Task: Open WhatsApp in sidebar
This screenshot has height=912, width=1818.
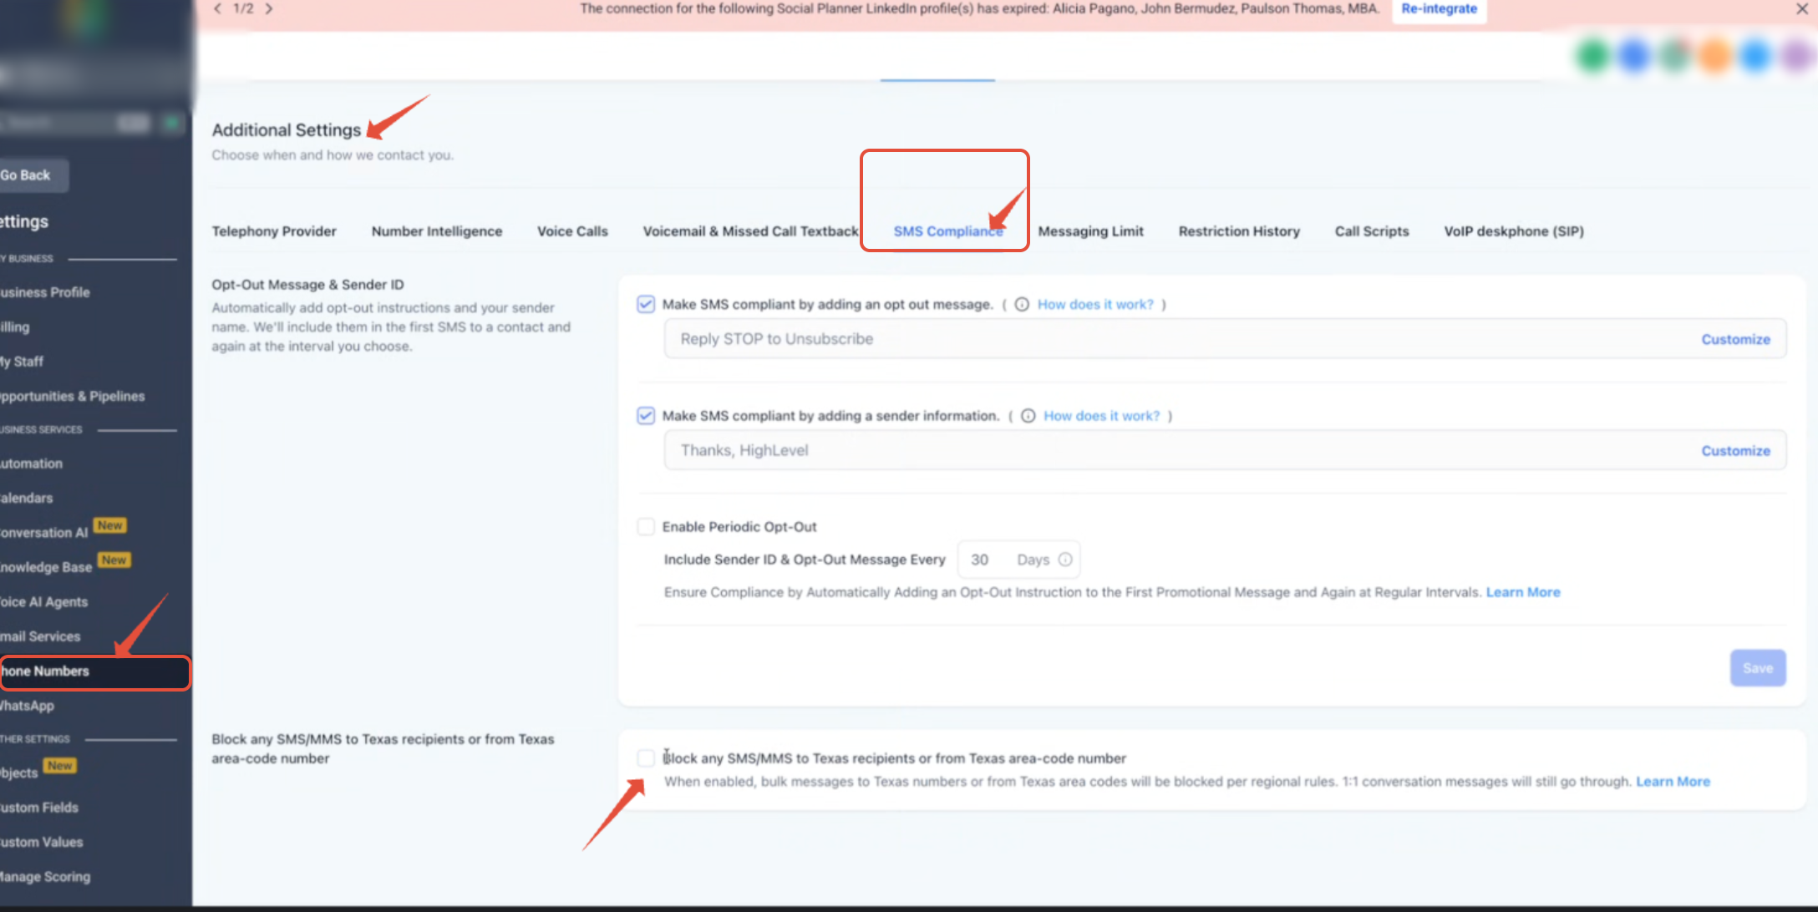Action: [x=28, y=706]
